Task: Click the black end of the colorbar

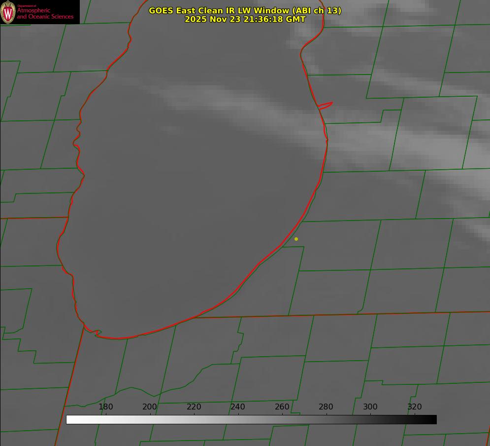Action: pyautogui.click(x=432, y=419)
